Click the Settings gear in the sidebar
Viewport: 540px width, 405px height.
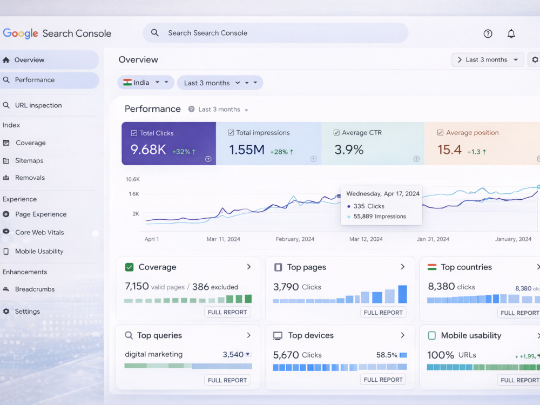[6, 312]
